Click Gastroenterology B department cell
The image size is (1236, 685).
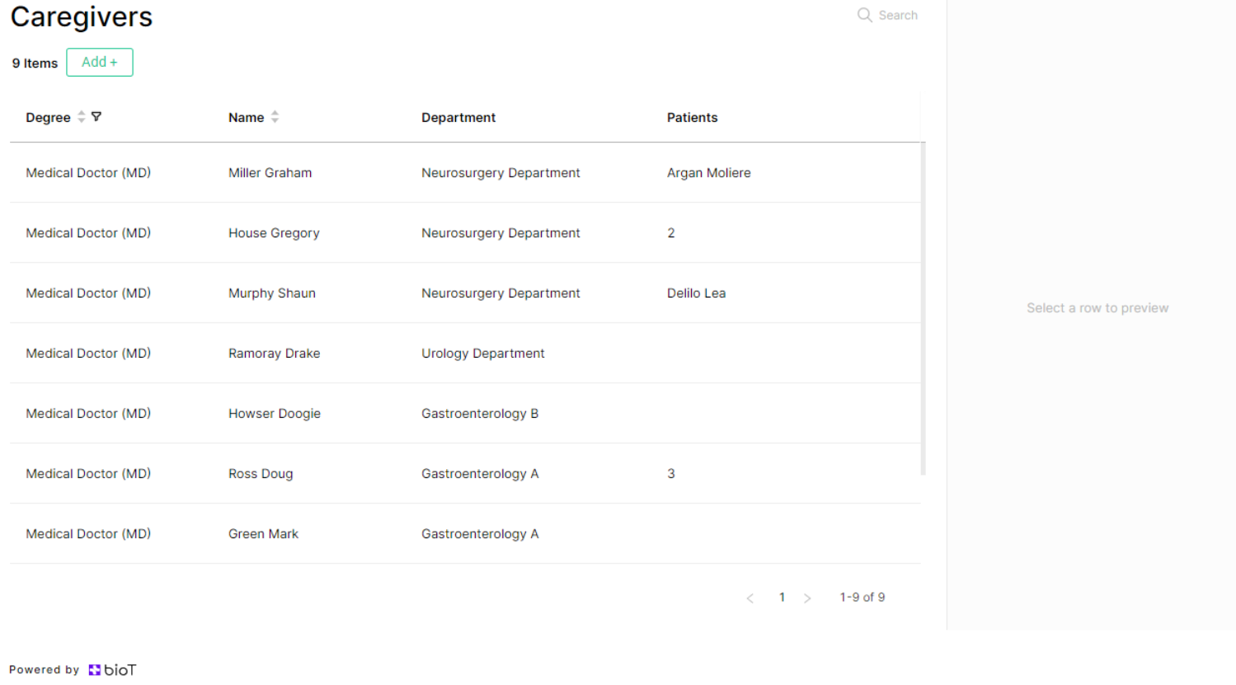click(x=480, y=414)
